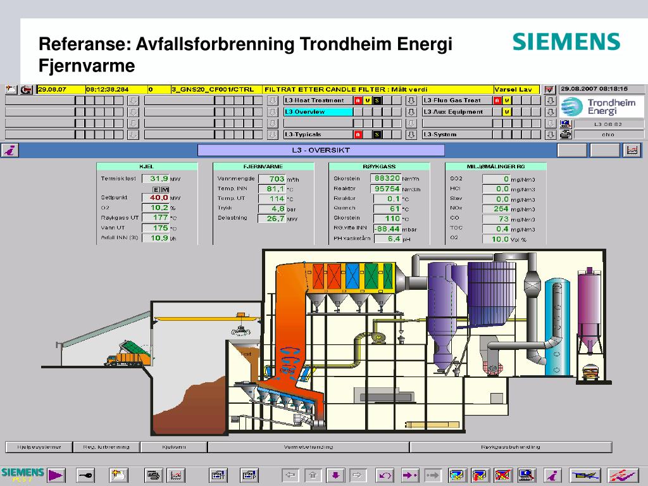Open the message list icon beside the alarm line
This screenshot has height=486, width=648.
pos(11,89)
